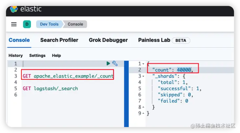The height and width of the screenshot is (133, 240).
Task: Switch to the Painless Lab tab
Action: pyautogui.click(x=154, y=40)
